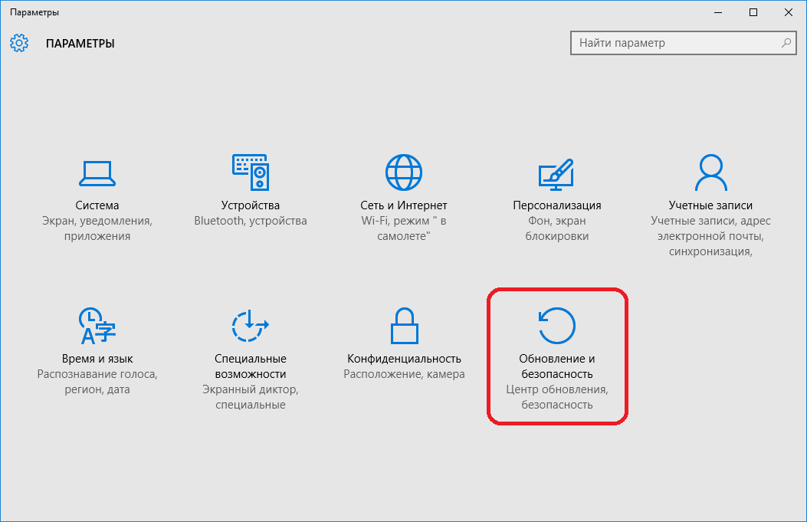Click the 'Центр обновления, безопасность' description

pyautogui.click(x=557, y=397)
